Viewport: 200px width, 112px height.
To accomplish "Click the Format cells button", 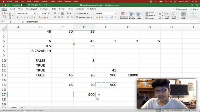I will [151, 18].
